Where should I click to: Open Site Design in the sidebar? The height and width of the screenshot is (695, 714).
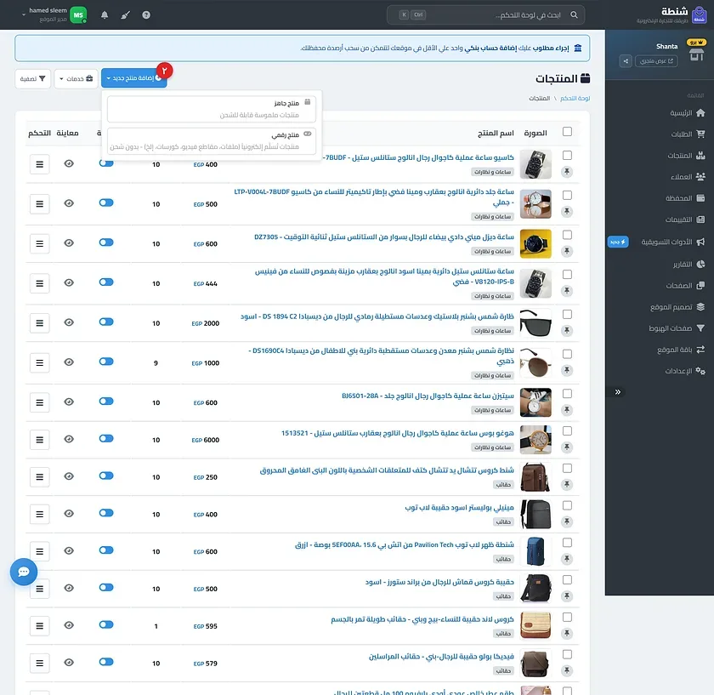[677, 307]
